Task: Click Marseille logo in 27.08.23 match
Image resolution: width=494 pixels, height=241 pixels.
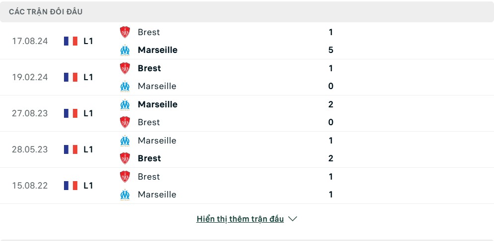Action: [x=125, y=104]
